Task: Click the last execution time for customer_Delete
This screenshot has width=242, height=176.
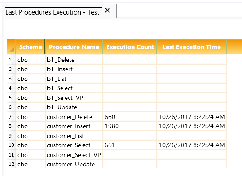Action: coord(191,117)
